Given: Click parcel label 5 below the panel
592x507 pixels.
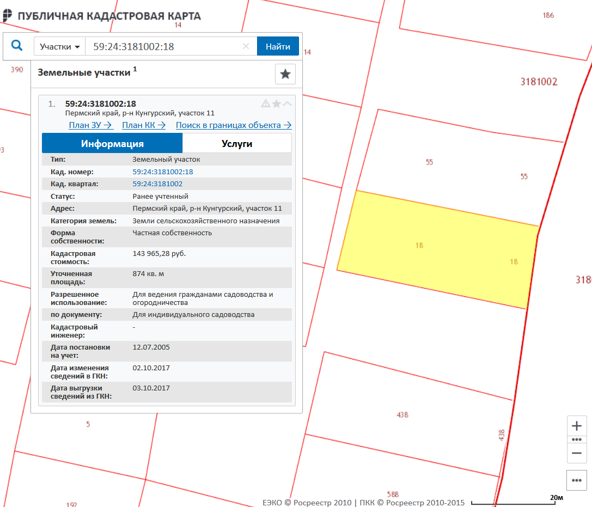Looking at the screenshot, I should tap(88, 424).
